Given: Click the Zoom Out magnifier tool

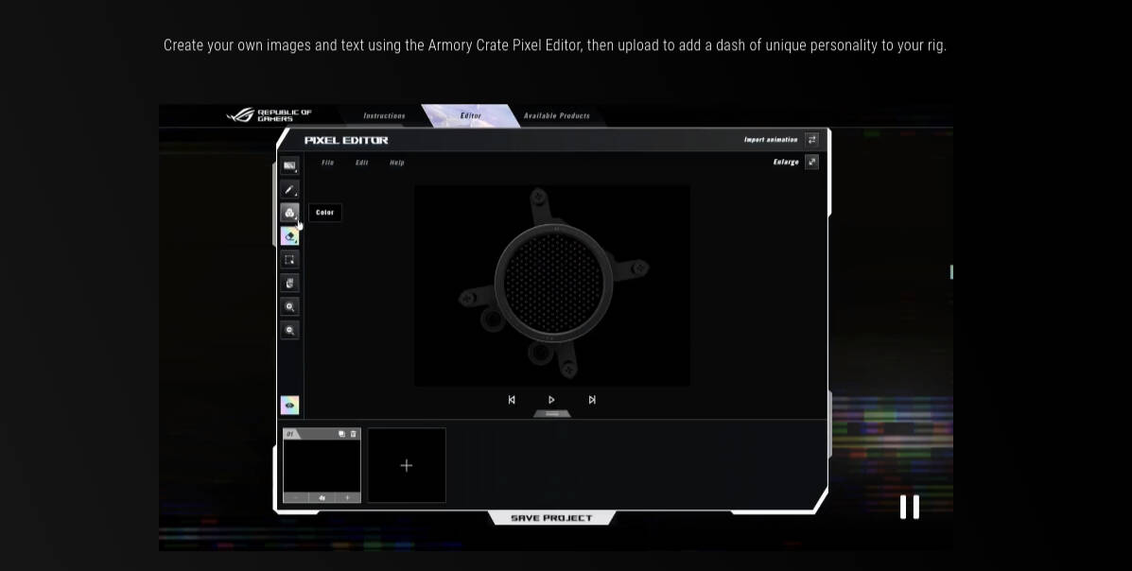Looking at the screenshot, I should tap(289, 330).
